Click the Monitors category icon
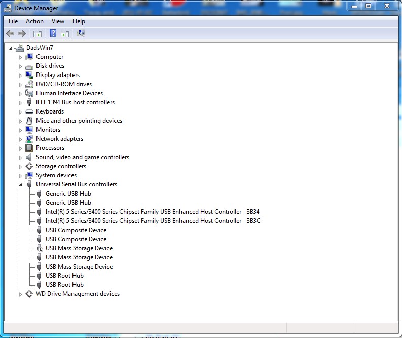This screenshot has width=402, height=338. [29, 130]
